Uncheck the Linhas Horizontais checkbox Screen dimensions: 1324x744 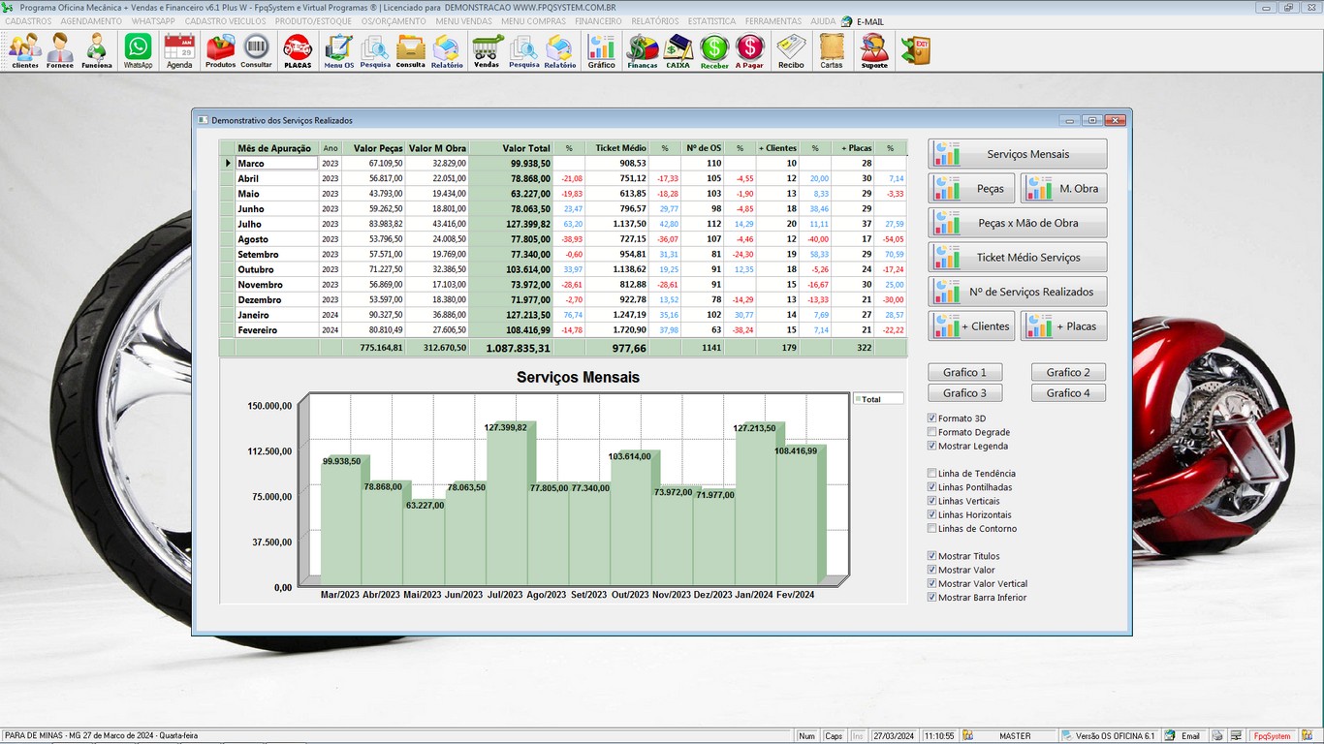[x=932, y=514]
